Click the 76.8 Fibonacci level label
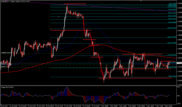Viewport: 182px width, 107px height. tap(172, 22)
